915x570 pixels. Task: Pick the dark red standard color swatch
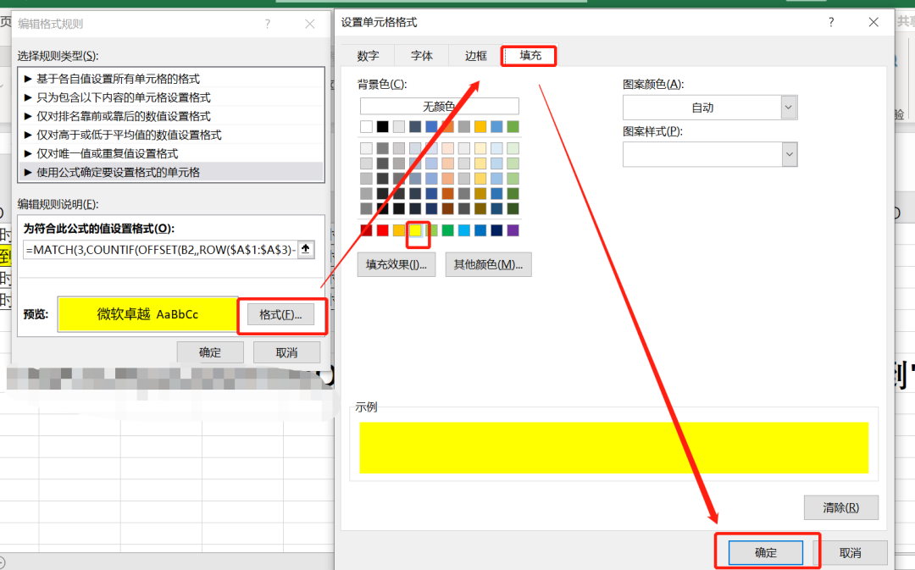[366, 230]
